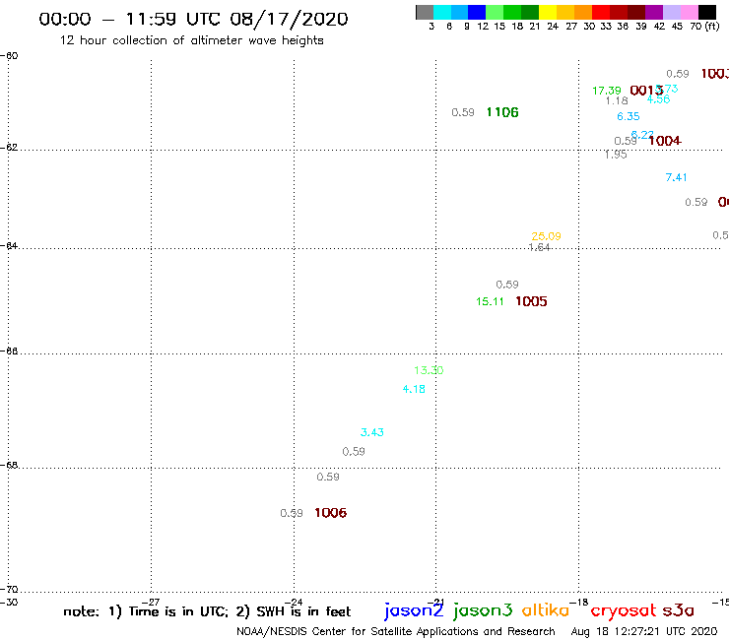The width and height of the screenshot is (729, 640).
Task: Click the -60 latitude axis label
Action: point(9,56)
